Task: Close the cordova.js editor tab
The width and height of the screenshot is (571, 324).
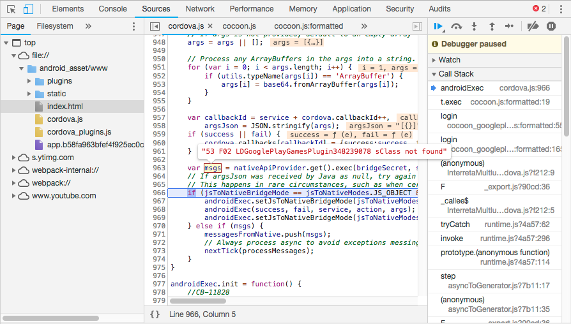Action: click(210, 26)
